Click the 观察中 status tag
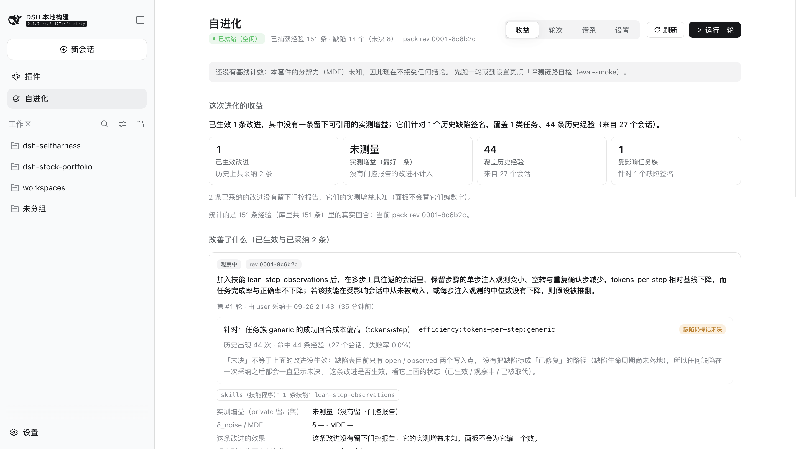 click(x=229, y=264)
